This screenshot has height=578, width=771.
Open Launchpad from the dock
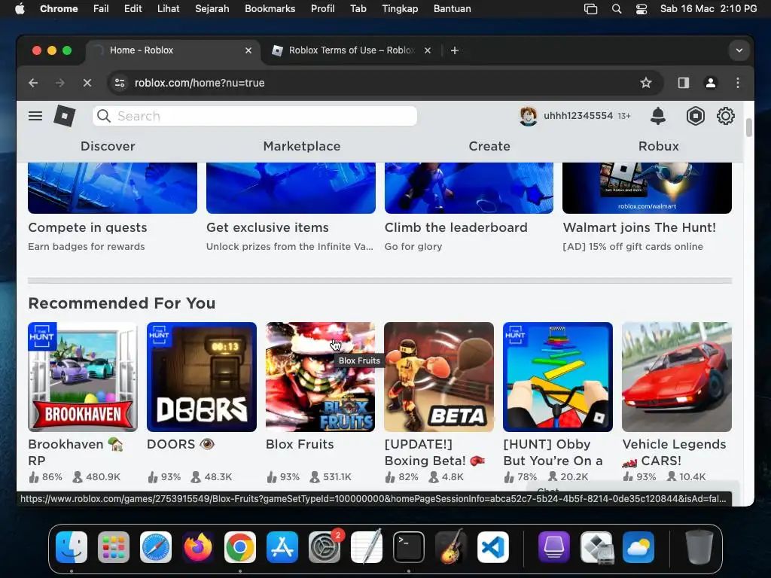(114, 547)
